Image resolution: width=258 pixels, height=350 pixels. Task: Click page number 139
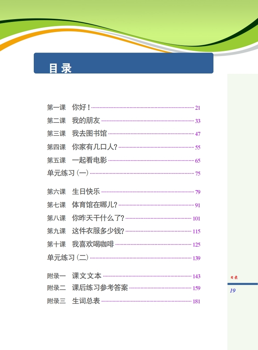point(196,258)
